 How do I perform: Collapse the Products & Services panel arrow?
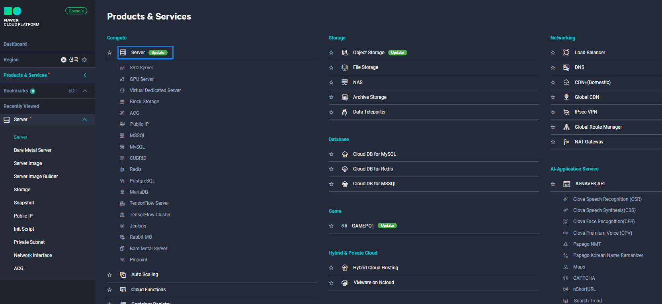pyautogui.click(x=85, y=75)
